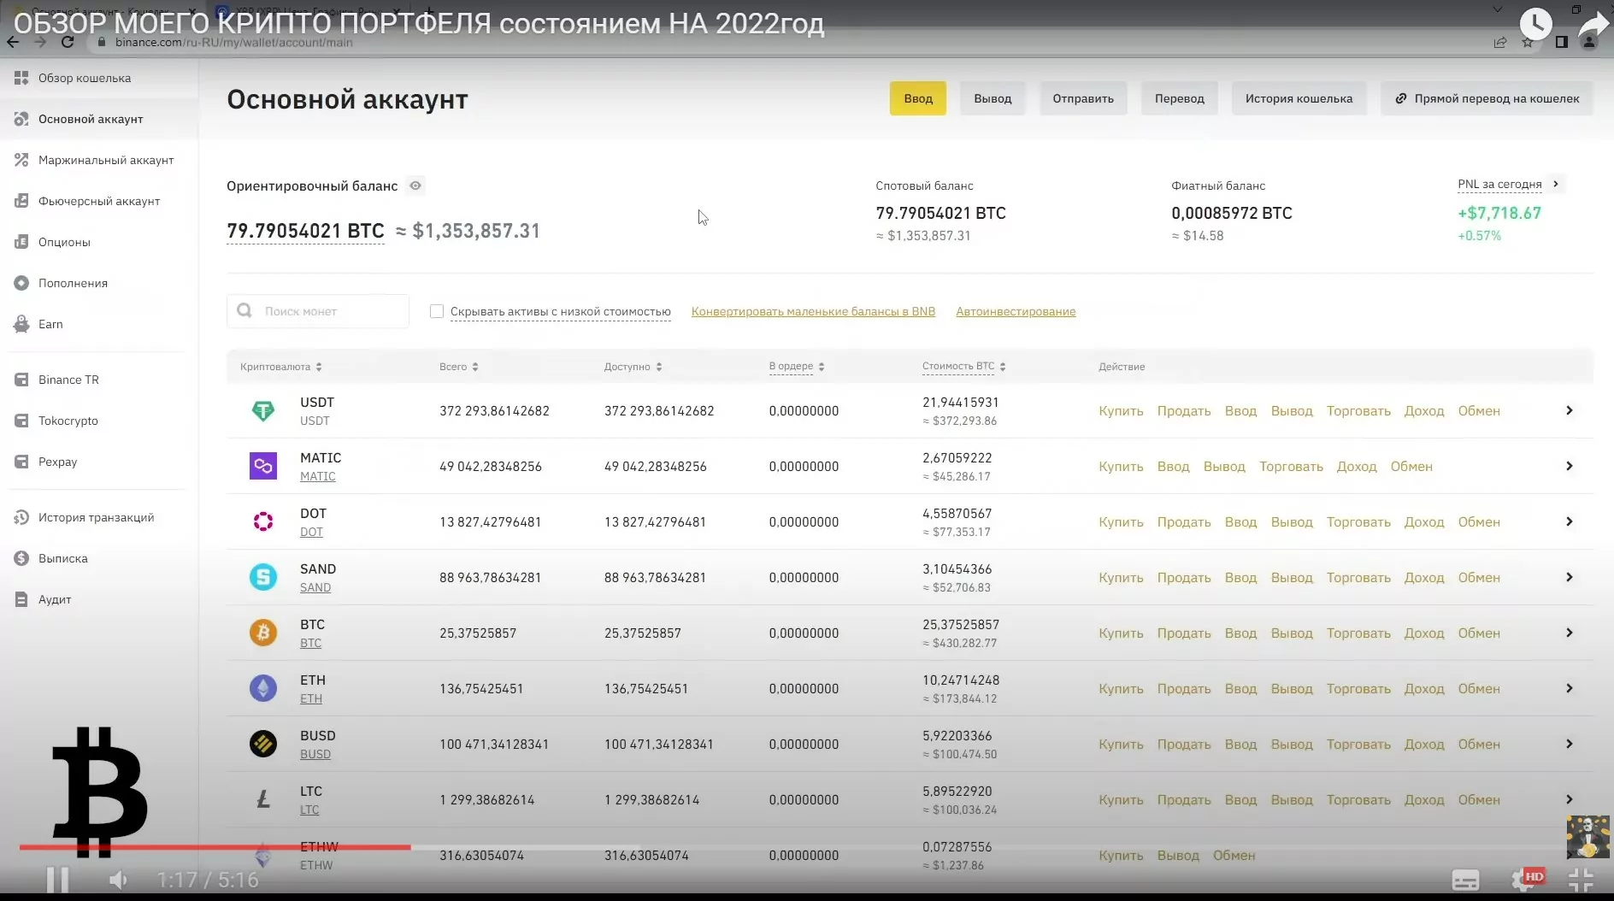Click Торговать in the DOT row

coord(1358,521)
